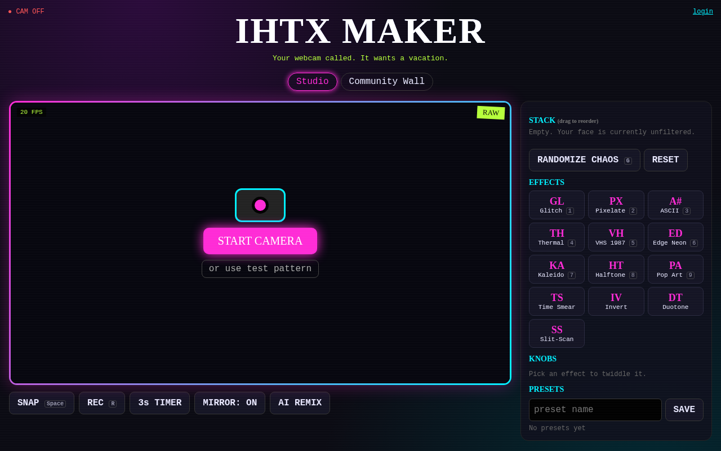Click the IHTX MAKER title
721x451 pixels.
pyautogui.click(x=360, y=31)
